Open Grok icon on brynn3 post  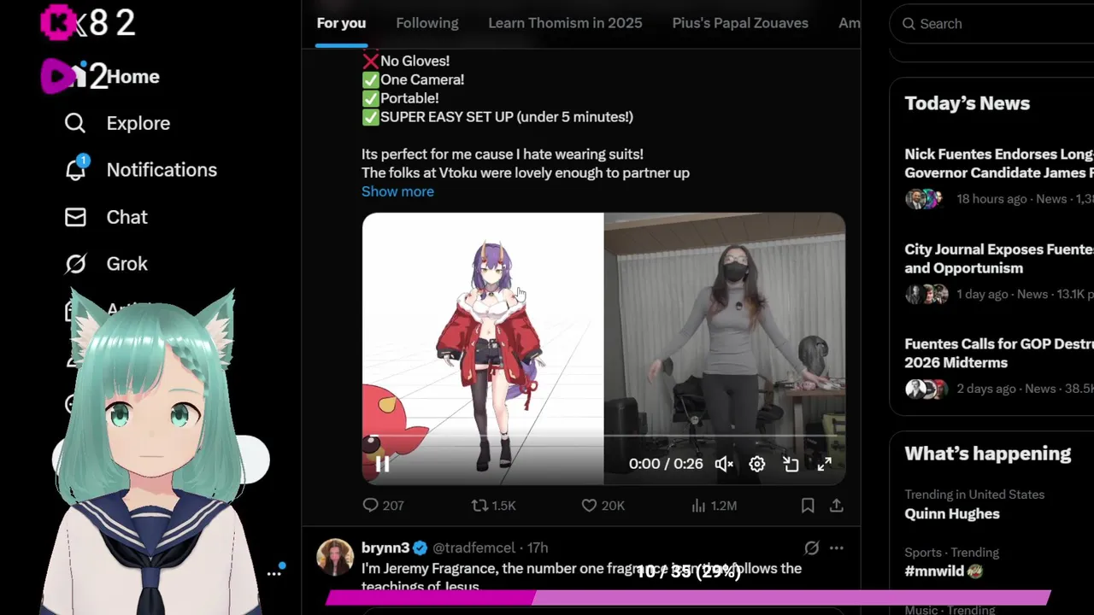[812, 548]
